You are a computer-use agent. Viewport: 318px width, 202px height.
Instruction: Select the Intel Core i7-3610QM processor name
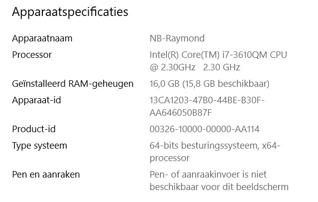218,54
